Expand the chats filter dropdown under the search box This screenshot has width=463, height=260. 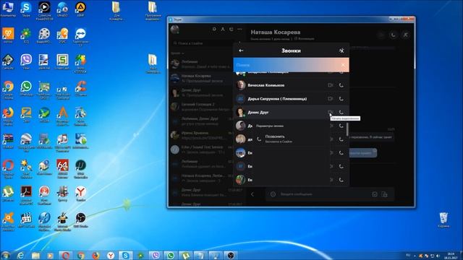(x=177, y=53)
